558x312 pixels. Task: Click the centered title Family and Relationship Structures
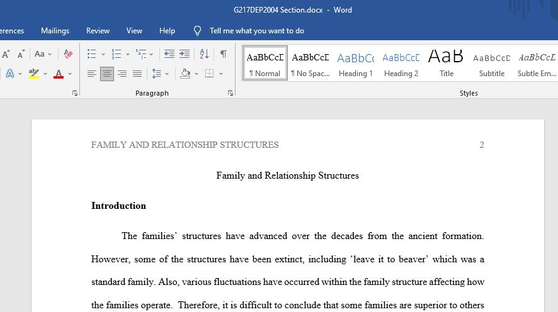coord(288,175)
